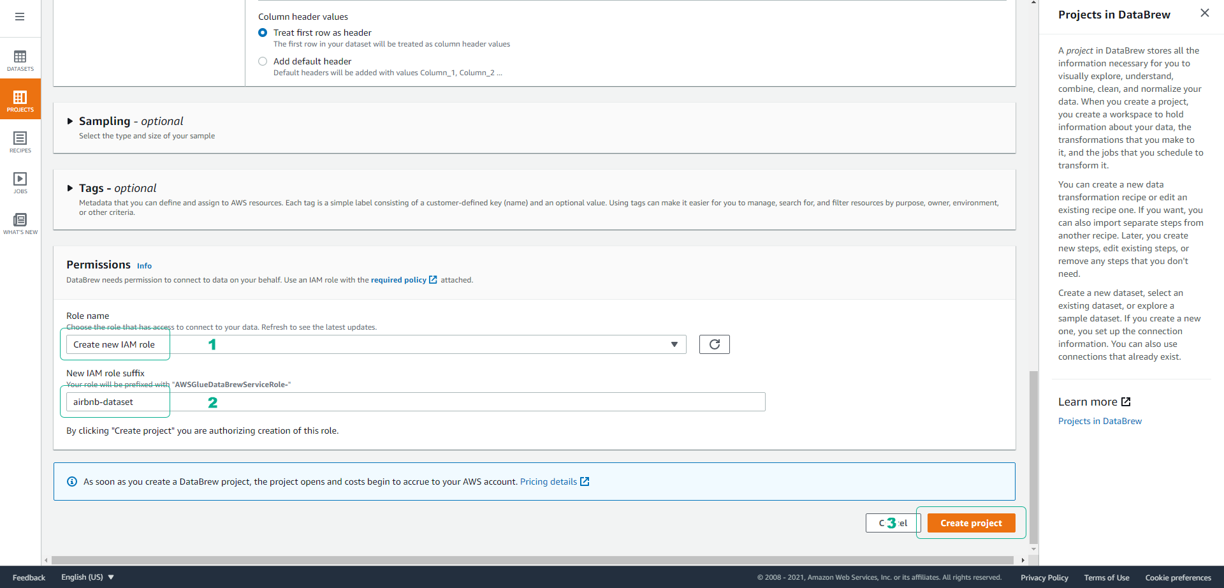The height and width of the screenshot is (588, 1224).
Task: Expand the Sampling optional section
Action: pos(70,121)
